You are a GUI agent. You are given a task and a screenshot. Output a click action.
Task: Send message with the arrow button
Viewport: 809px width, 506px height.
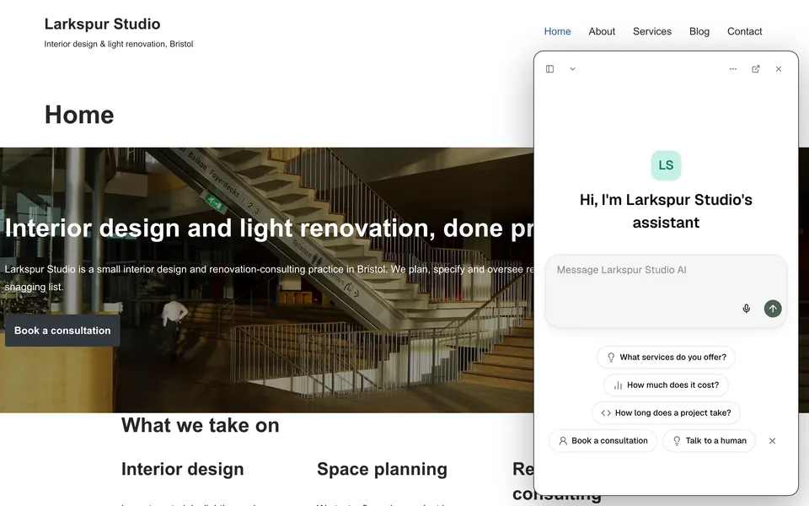[x=773, y=309]
